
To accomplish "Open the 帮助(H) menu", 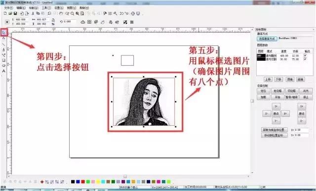I will [84, 8].
